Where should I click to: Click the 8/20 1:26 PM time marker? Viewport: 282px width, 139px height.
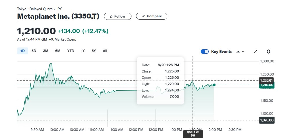tap(193, 134)
